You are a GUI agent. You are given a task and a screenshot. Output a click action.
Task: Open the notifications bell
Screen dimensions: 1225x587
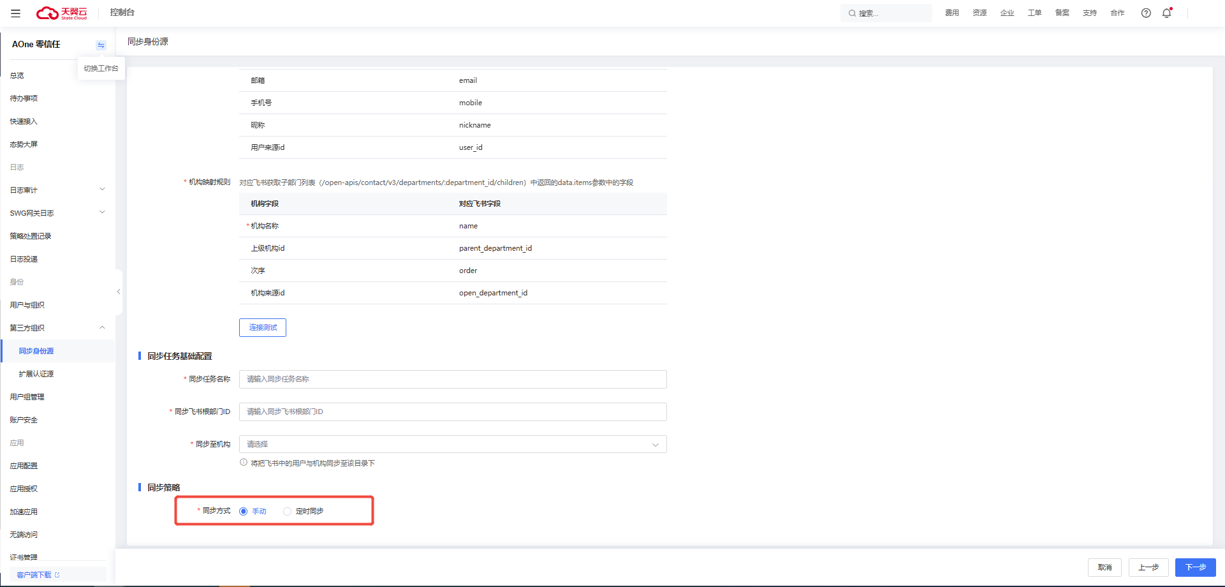point(1167,13)
